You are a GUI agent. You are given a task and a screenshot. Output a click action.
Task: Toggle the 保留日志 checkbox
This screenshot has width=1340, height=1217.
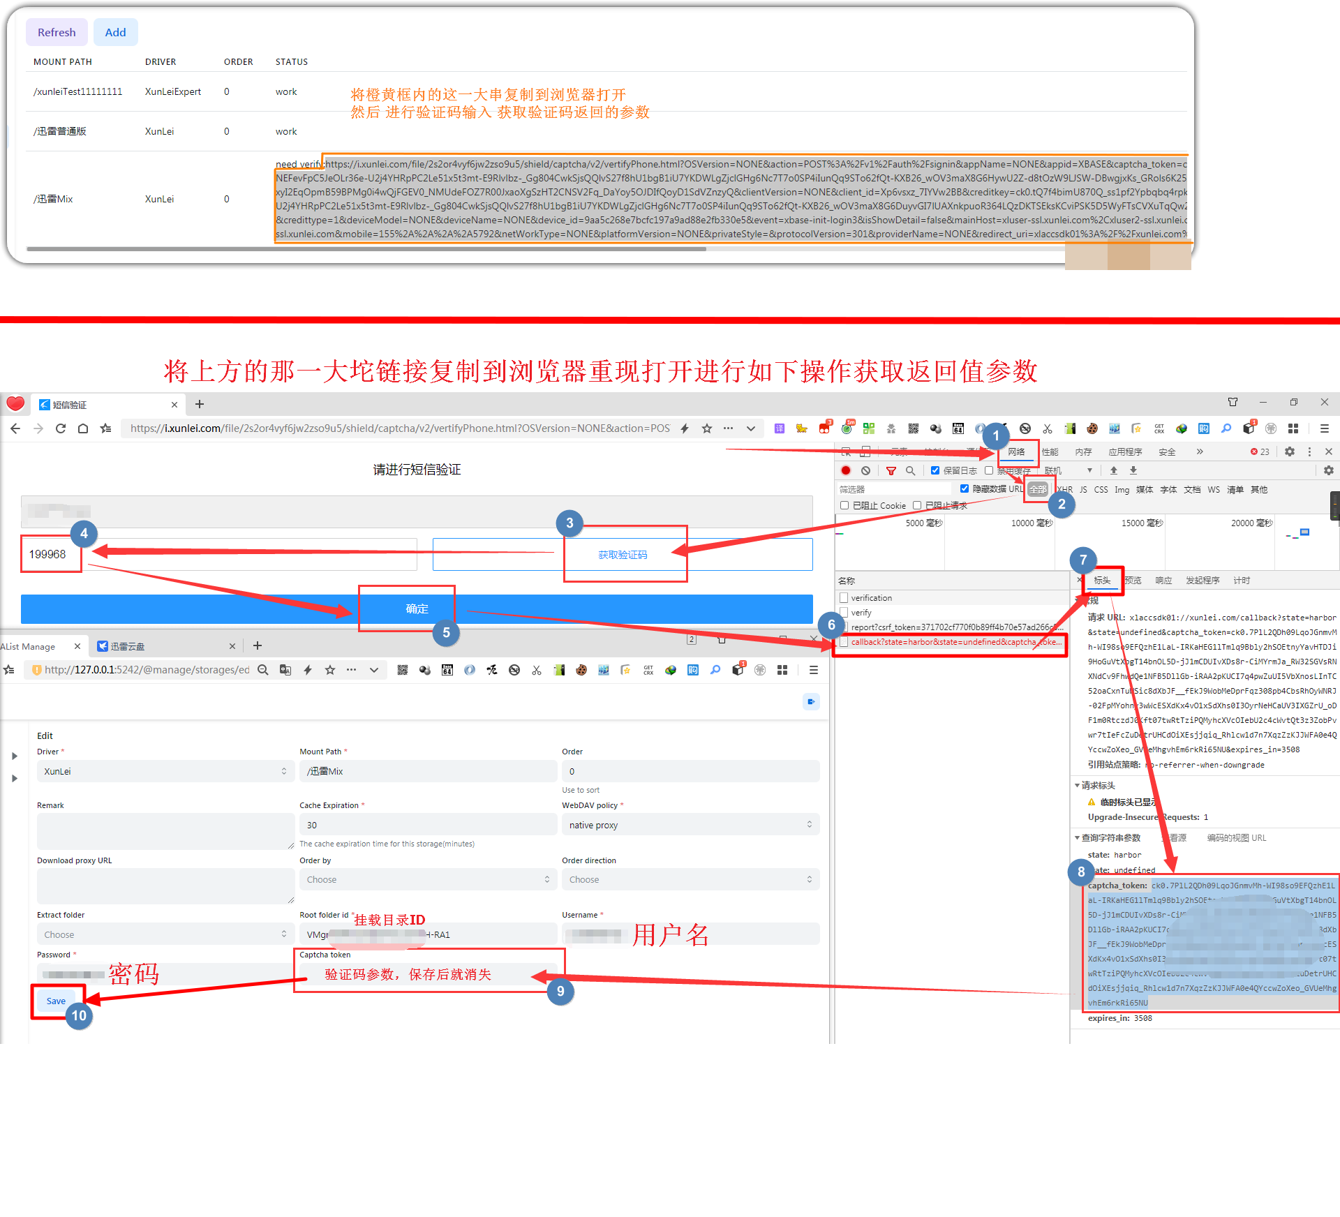pos(935,470)
